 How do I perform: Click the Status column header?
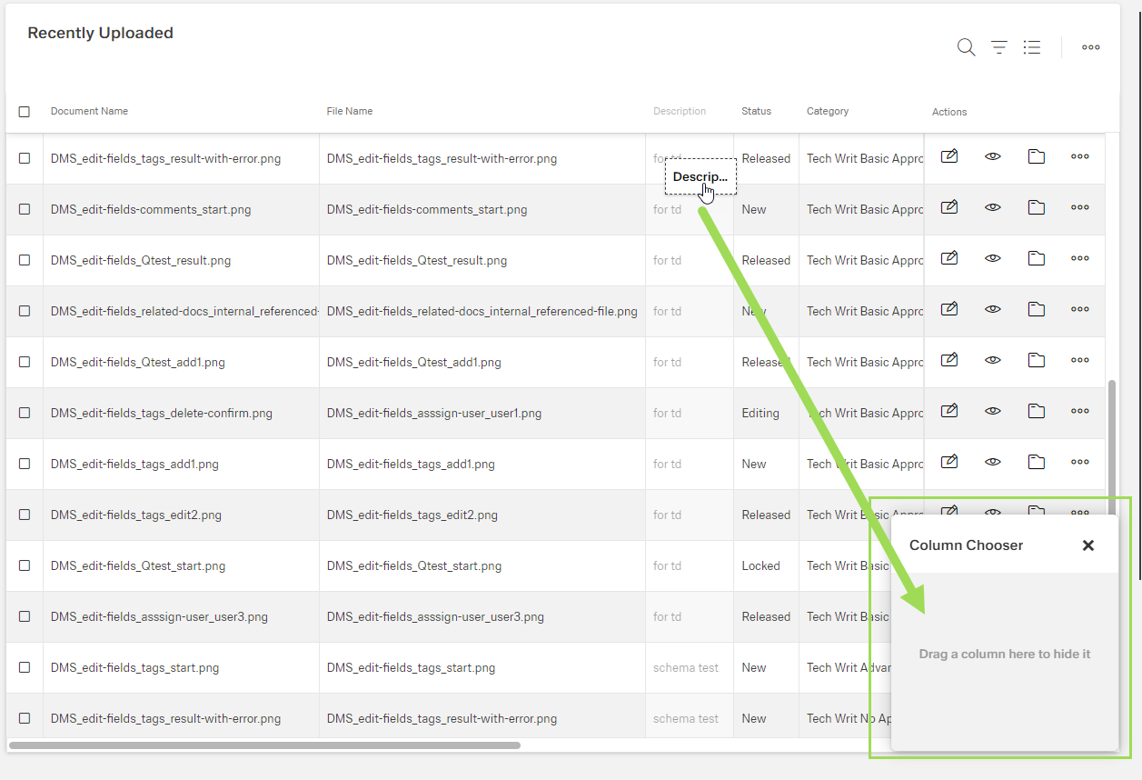click(756, 111)
